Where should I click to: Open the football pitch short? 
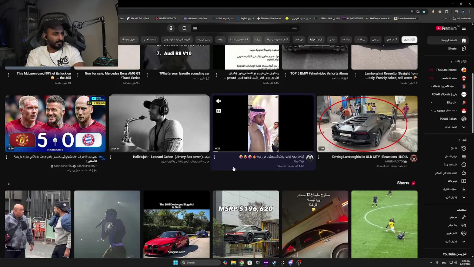pos(384,224)
